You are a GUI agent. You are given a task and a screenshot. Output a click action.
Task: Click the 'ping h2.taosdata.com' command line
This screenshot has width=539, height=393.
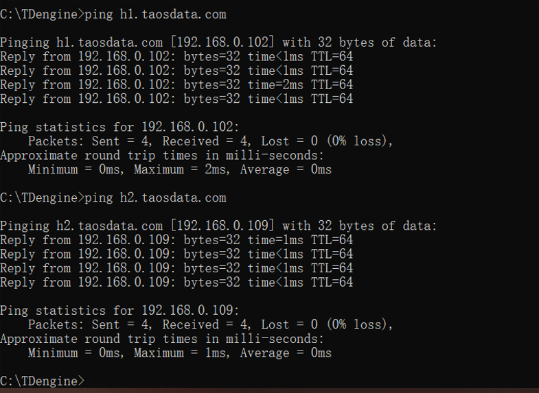coord(113,198)
